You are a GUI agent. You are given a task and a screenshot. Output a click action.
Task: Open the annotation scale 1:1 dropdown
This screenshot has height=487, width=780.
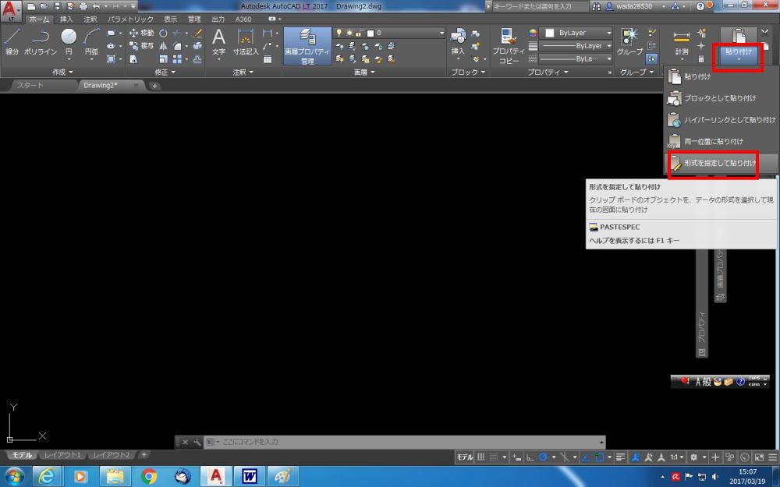tap(677, 457)
